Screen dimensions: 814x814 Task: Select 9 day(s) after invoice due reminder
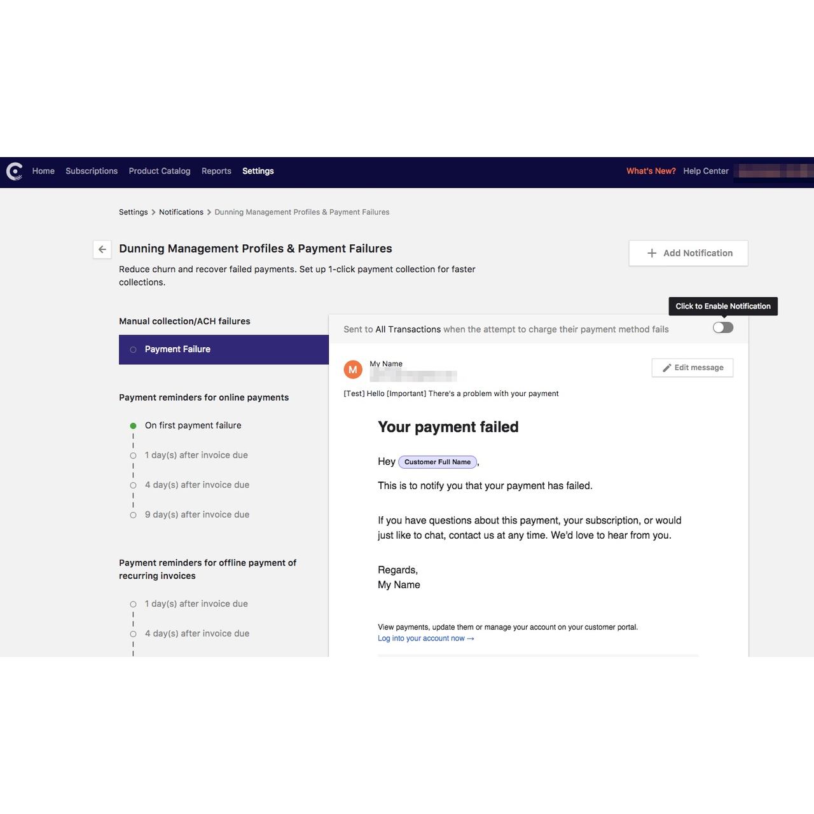197,515
